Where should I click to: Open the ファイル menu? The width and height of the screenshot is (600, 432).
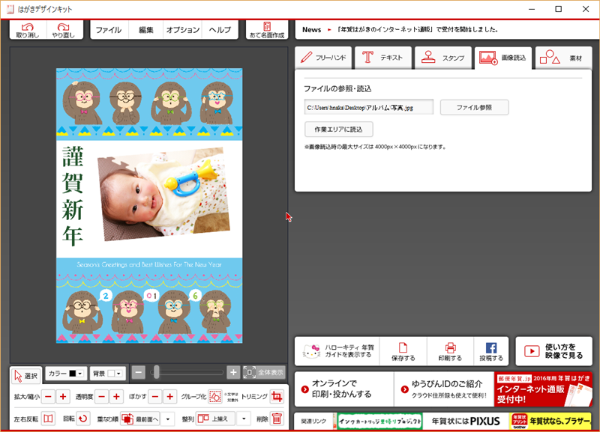click(x=109, y=30)
